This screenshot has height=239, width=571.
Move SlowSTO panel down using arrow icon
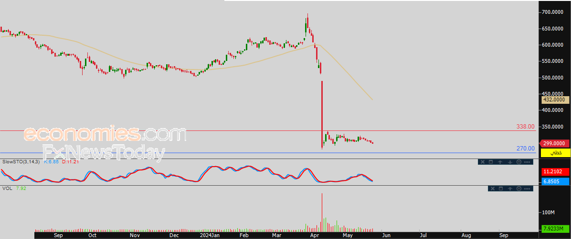(x=510, y=162)
